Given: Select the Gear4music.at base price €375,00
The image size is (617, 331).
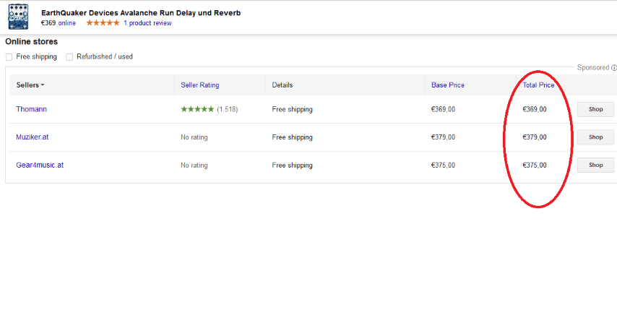Looking at the screenshot, I should pyautogui.click(x=443, y=165).
